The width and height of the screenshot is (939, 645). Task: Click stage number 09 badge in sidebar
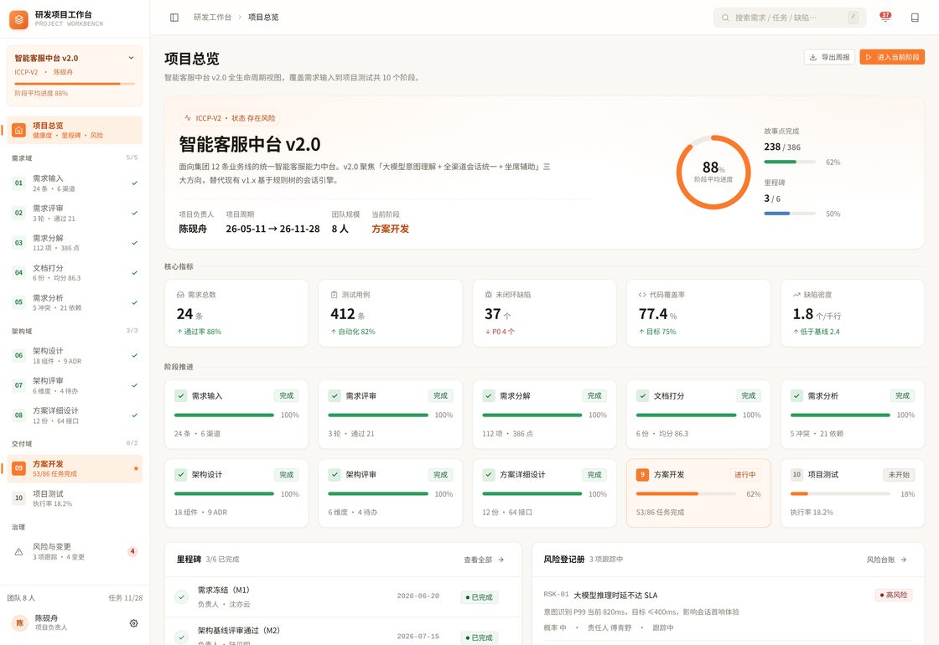[18, 468]
